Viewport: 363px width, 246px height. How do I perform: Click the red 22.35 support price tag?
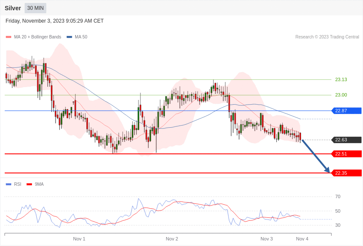pos(347,173)
